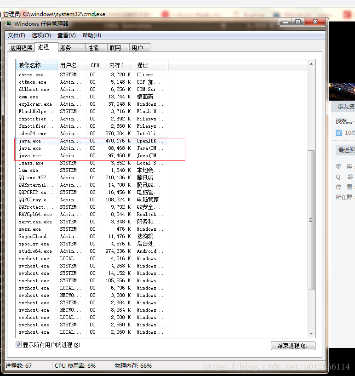This screenshot has width=355, height=376.
Task: Select the FlashHelpe... process row
Action: coord(92,112)
